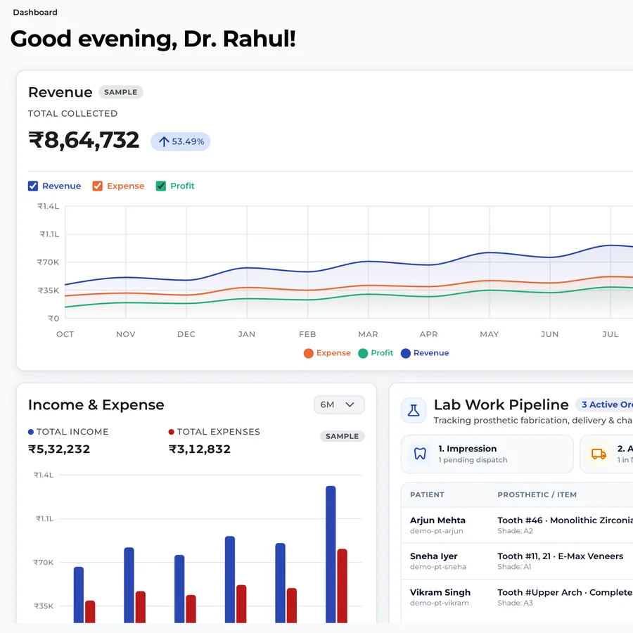Viewport: 633px width, 633px height.
Task: Click the Profit label in chart legend
Action: point(382,353)
